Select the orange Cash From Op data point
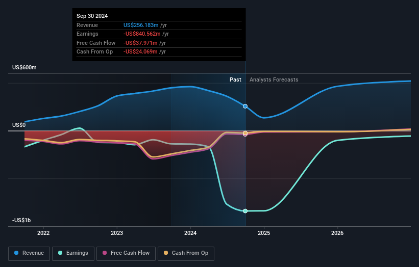The height and width of the screenshot is (267, 419). pos(245,133)
